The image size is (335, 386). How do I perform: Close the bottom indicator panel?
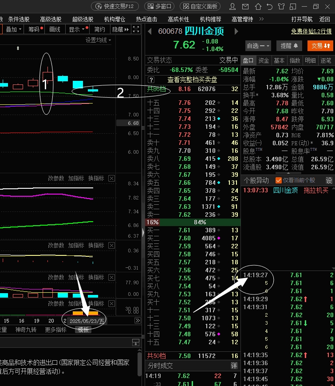tap(111, 303)
